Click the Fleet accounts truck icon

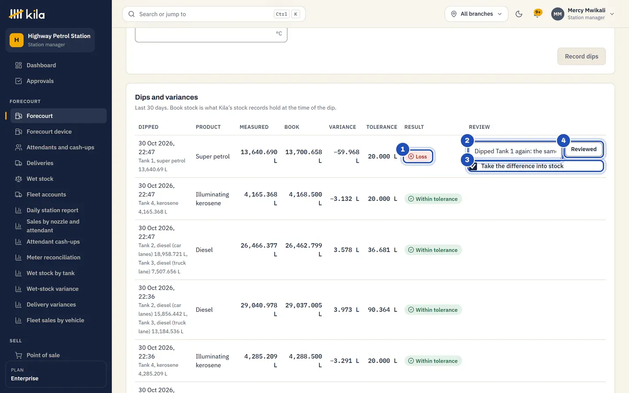coord(18,195)
